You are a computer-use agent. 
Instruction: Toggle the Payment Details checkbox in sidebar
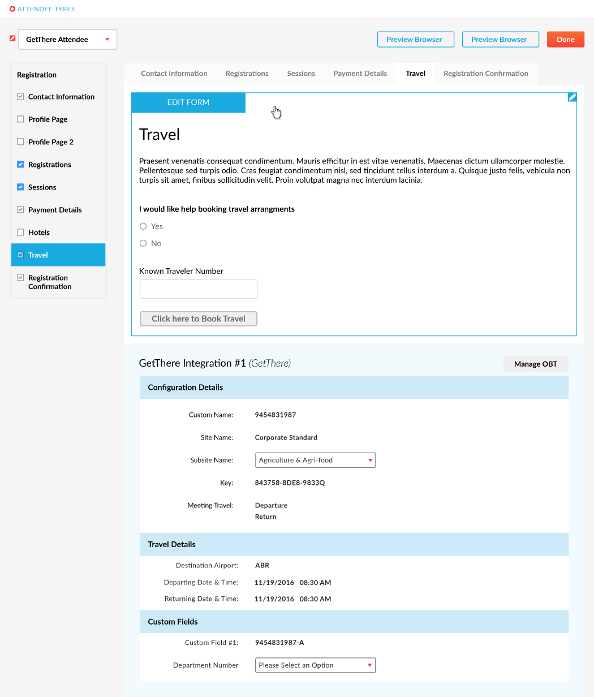(x=20, y=210)
